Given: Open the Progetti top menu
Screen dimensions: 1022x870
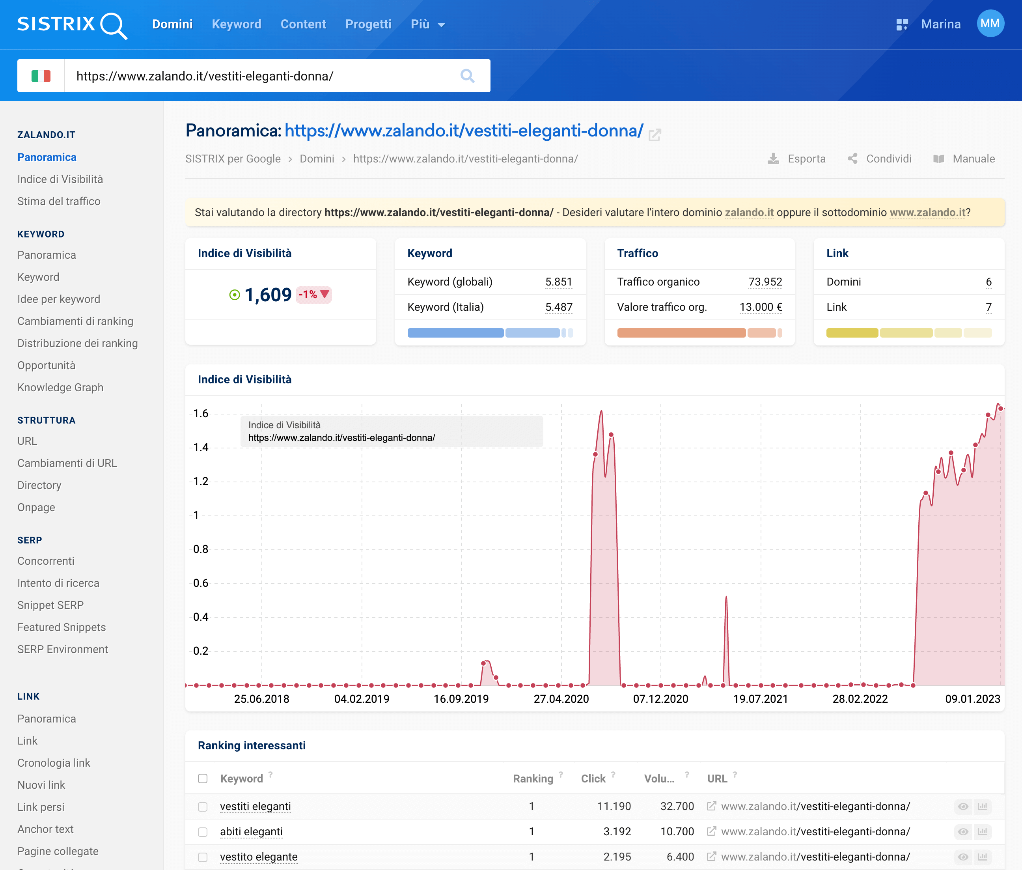Looking at the screenshot, I should [368, 24].
